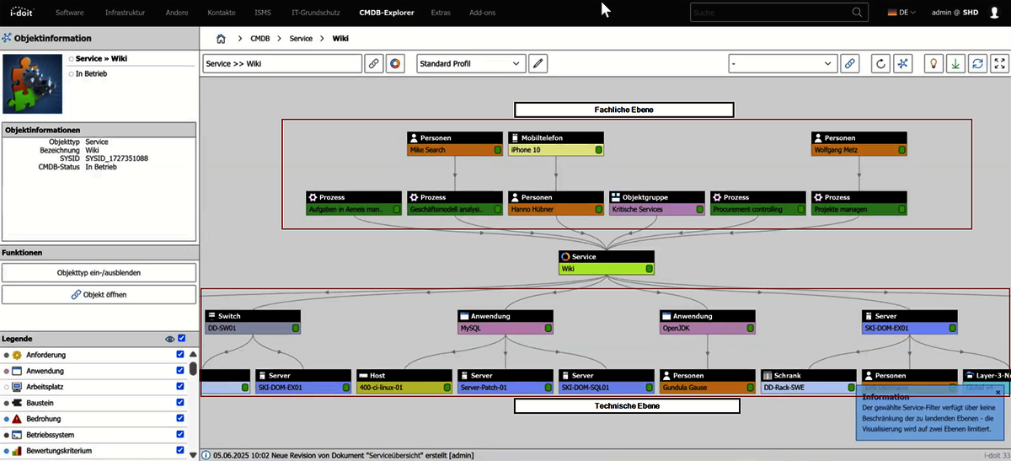Click the blue refresh arrows icon
The height and width of the screenshot is (461, 1011).
pos(978,64)
